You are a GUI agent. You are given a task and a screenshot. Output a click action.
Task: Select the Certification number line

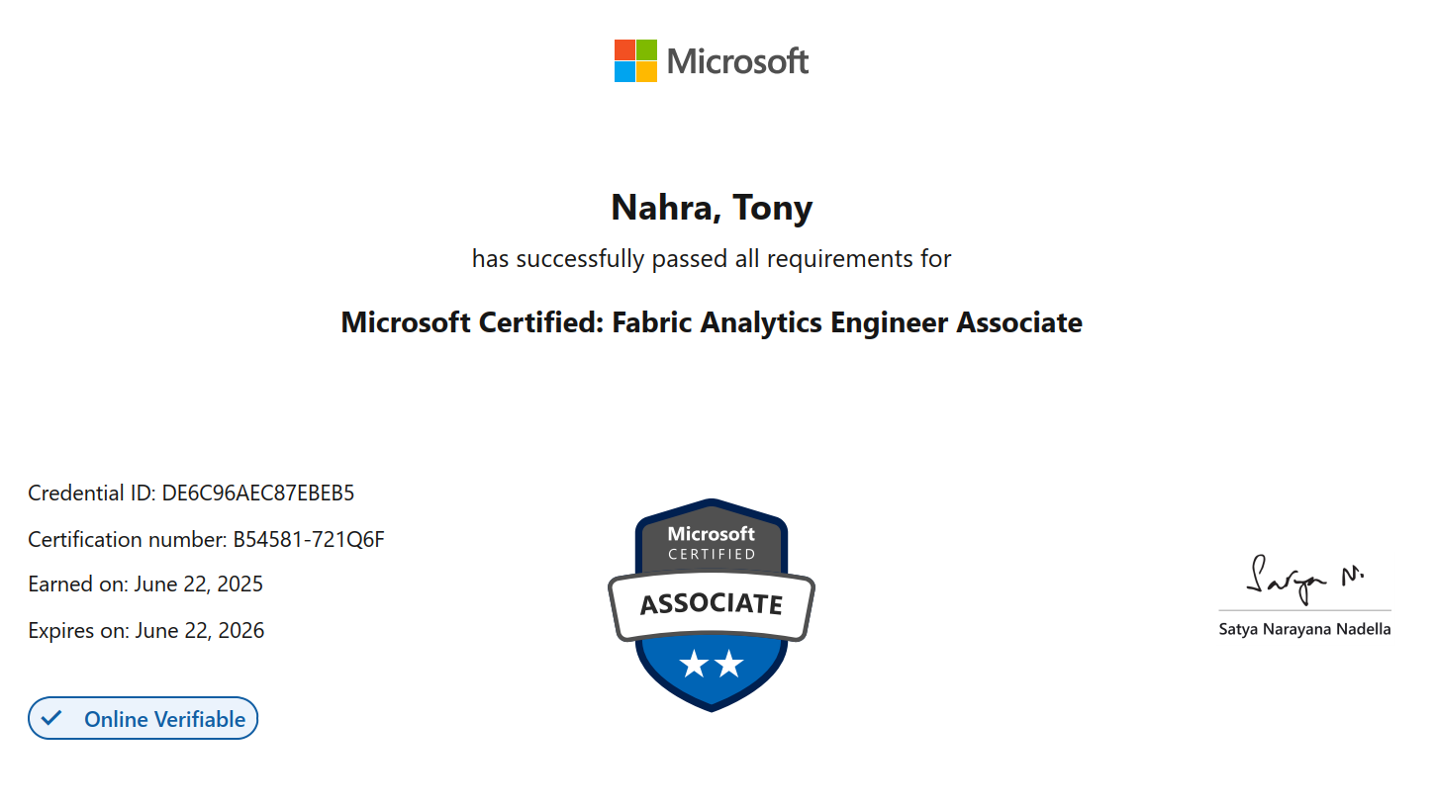coord(206,539)
